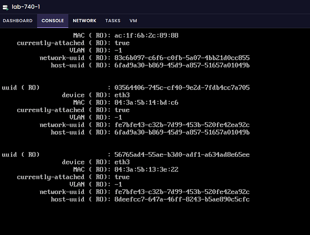Click VLAN -1 value under MAC 84:3a:5b:14:bd:c6
This screenshot has height=235, width=310.
coord(118,117)
